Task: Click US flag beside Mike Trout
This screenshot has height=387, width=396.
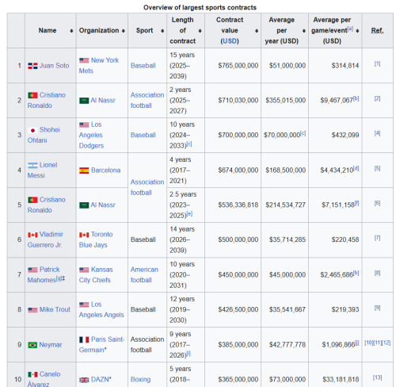Action: (x=32, y=310)
